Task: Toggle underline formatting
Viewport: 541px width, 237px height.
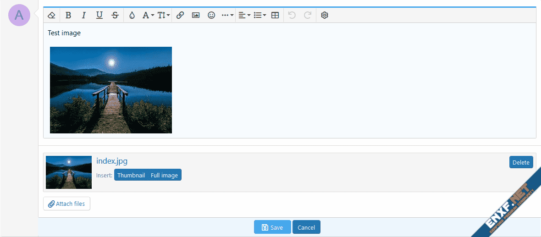Action: (99, 15)
